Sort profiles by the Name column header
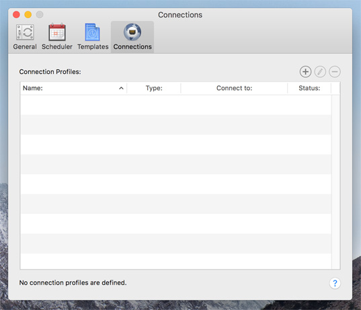 click(x=73, y=88)
